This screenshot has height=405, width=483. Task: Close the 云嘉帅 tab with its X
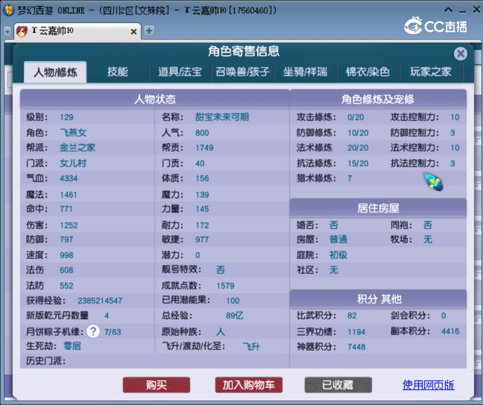pos(134,32)
